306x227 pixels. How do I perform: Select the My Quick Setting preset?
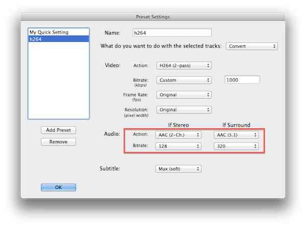click(59, 32)
